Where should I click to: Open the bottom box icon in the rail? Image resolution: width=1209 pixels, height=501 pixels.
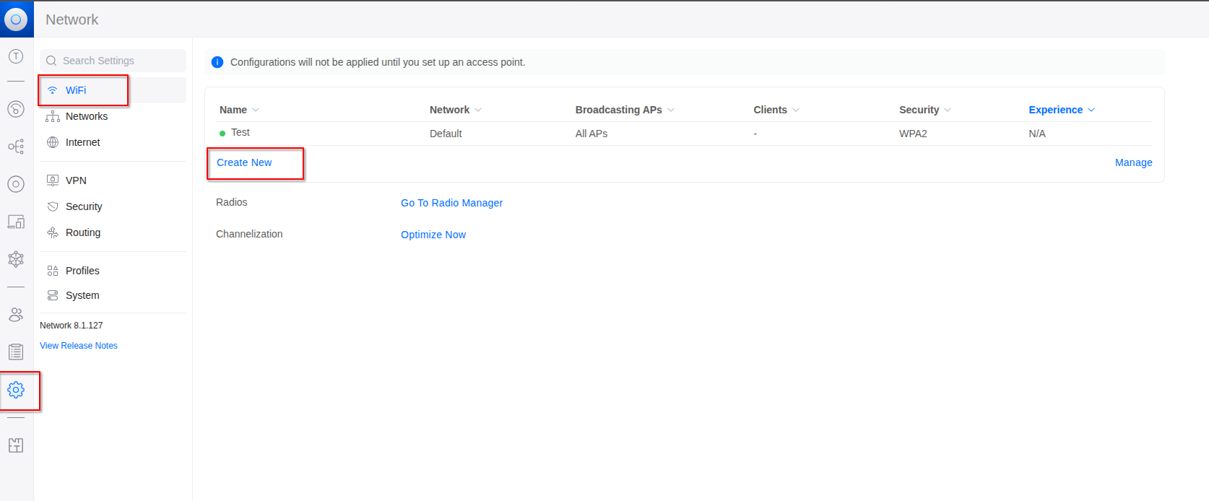click(16, 445)
